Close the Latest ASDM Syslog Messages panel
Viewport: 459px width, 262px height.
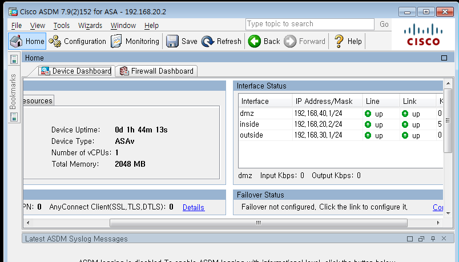(444, 239)
